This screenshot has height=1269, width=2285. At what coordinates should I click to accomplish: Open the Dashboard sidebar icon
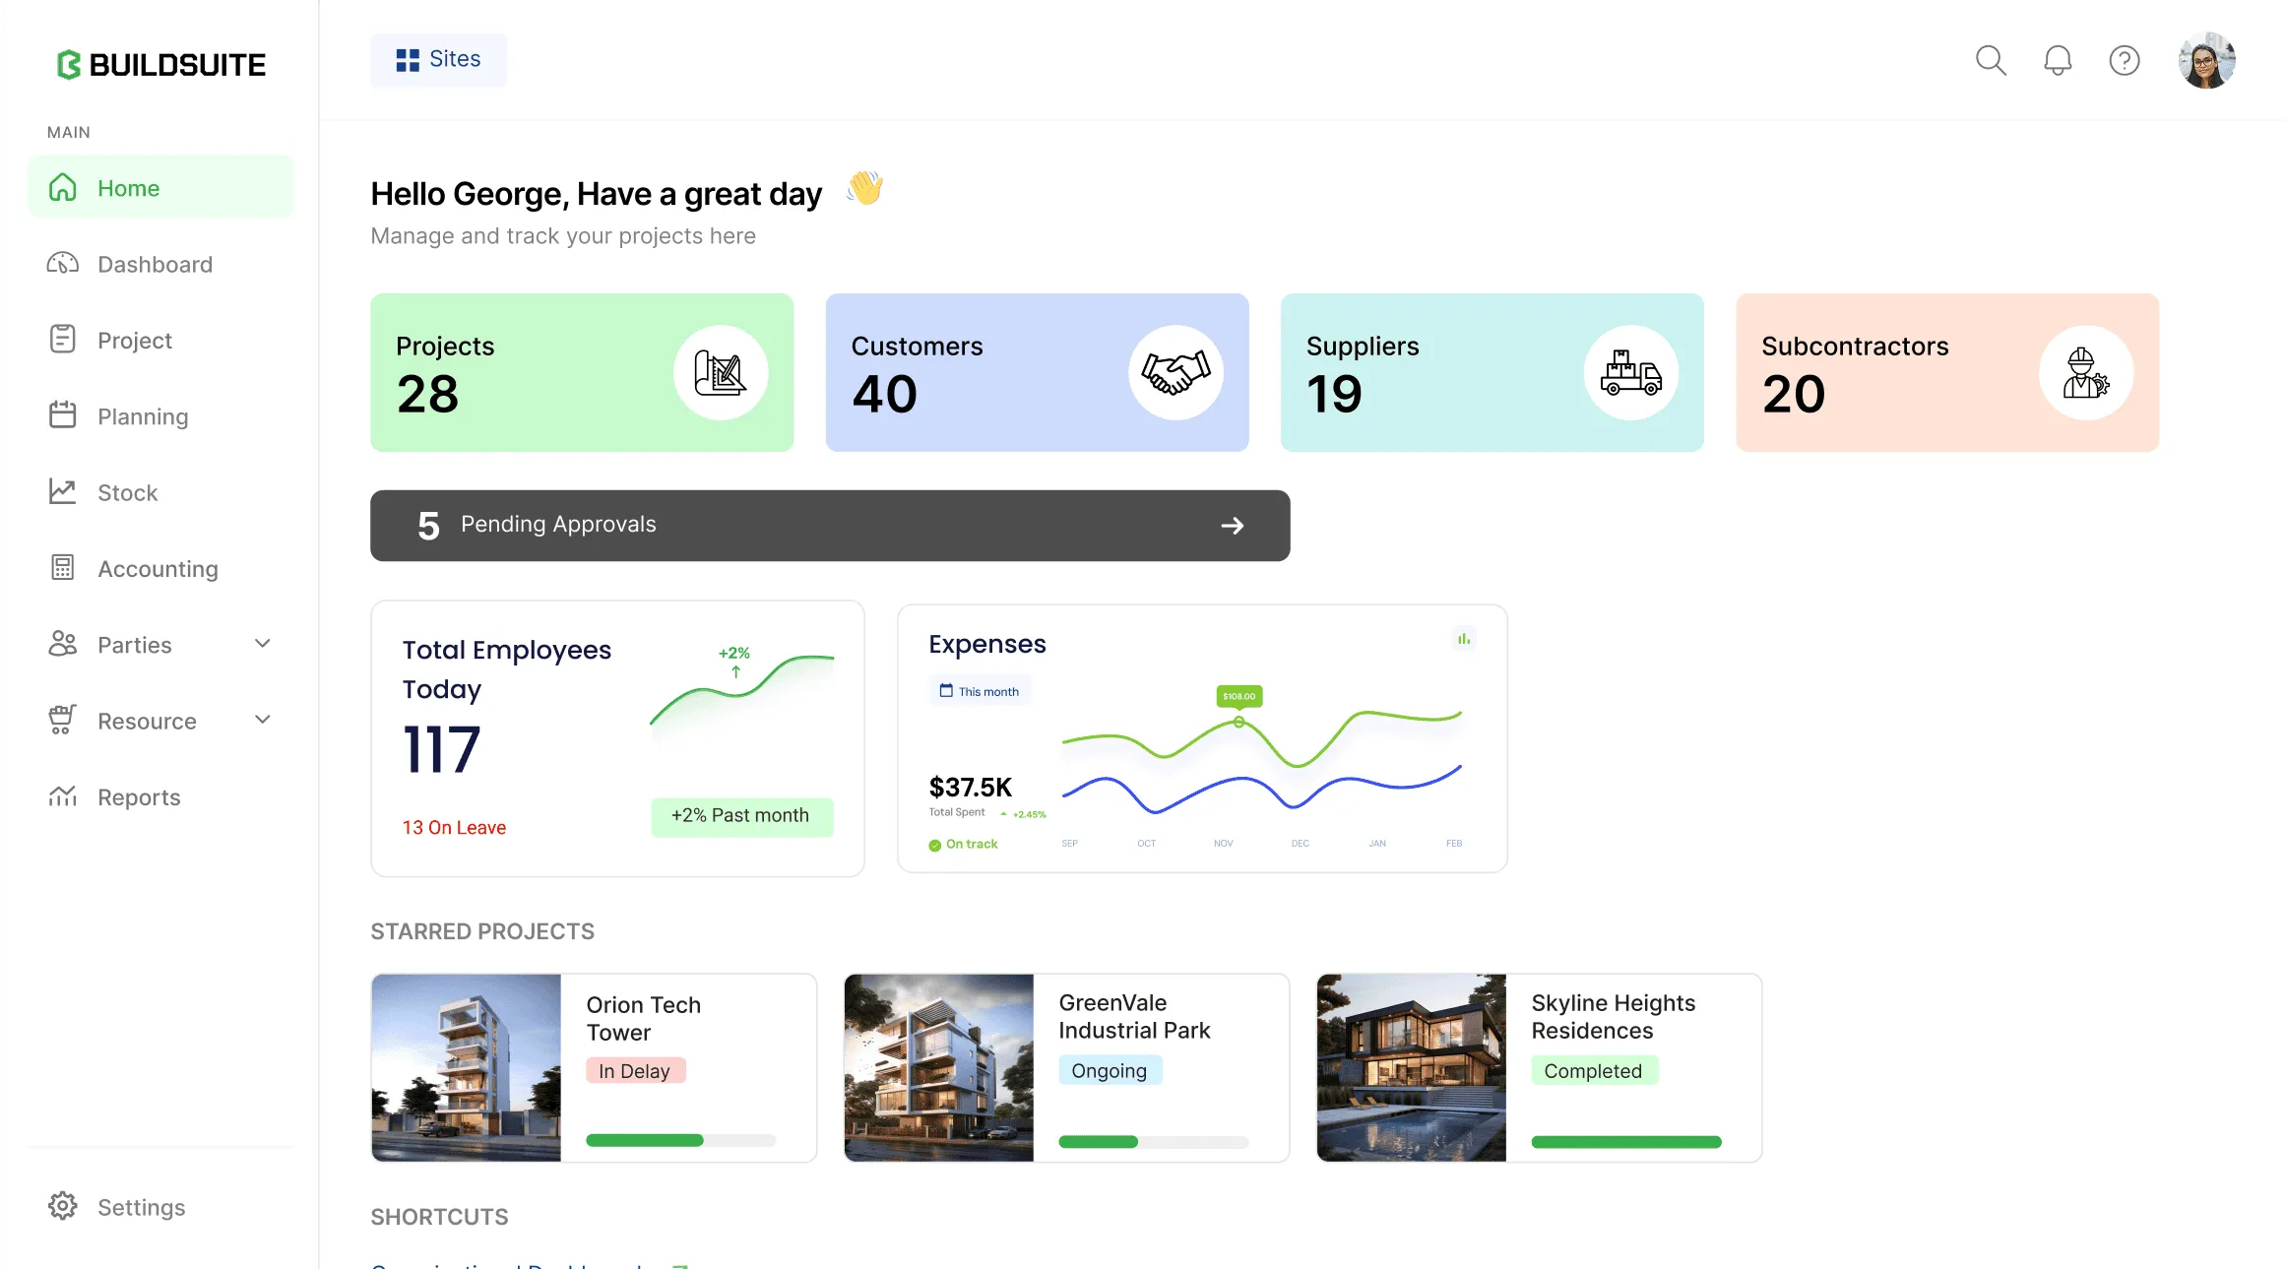62,264
